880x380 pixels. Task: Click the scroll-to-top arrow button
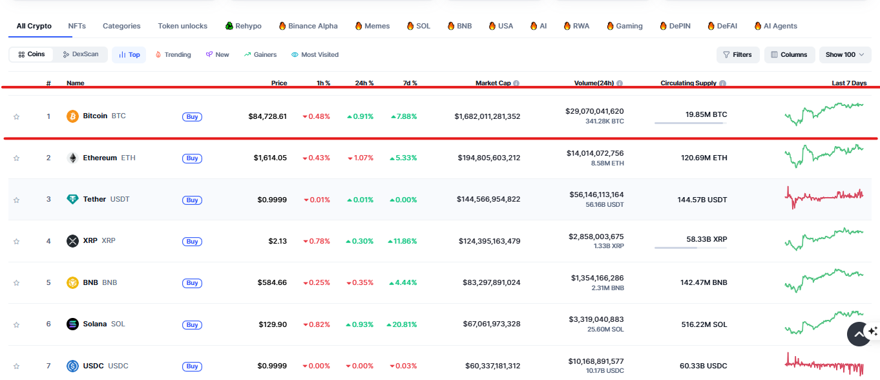point(859,334)
